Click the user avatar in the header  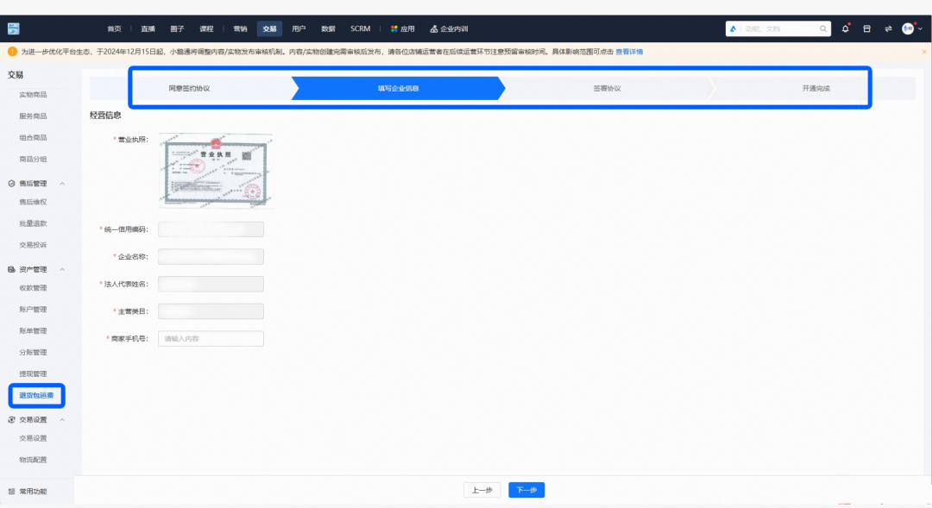click(908, 28)
